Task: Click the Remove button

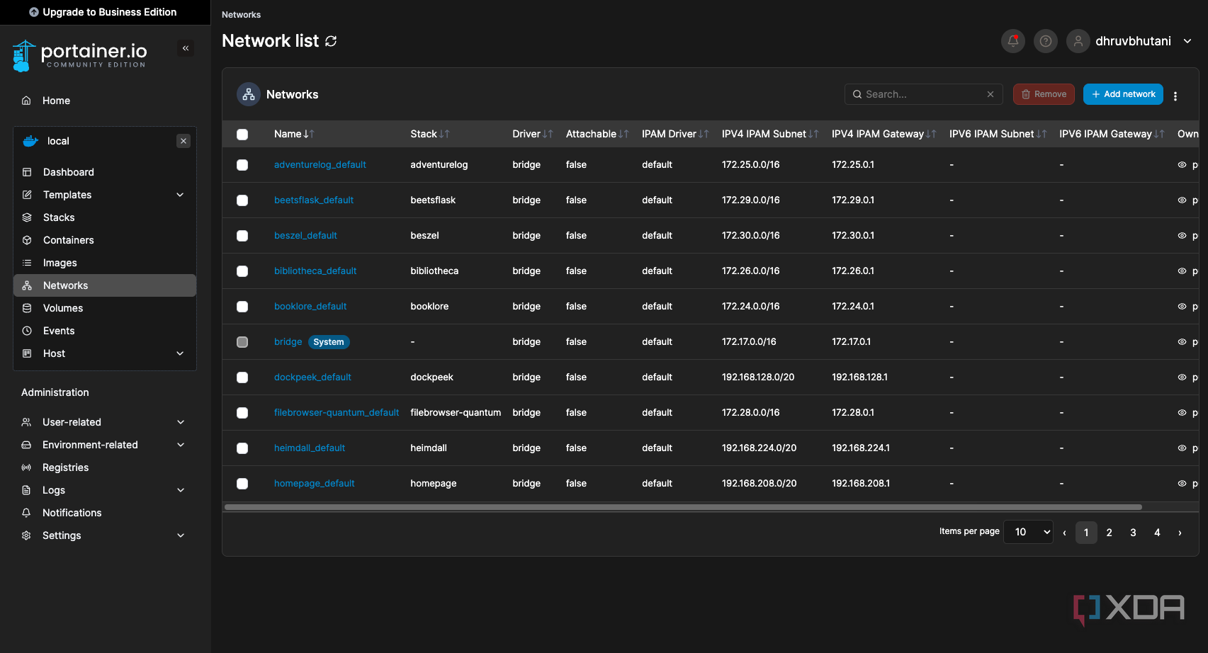Action: [1044, 94]
